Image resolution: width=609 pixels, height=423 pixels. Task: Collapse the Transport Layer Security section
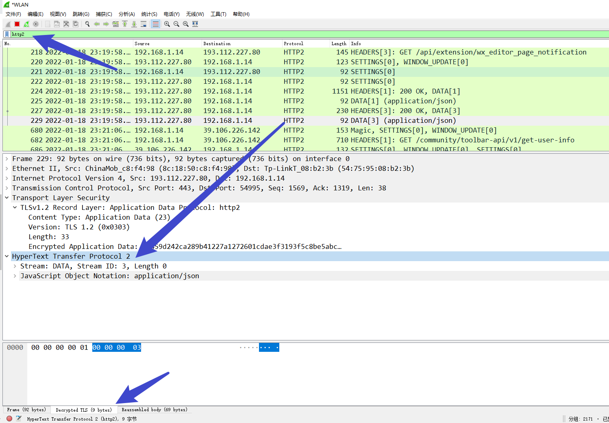pyautogui.click(x=7, y=197)
